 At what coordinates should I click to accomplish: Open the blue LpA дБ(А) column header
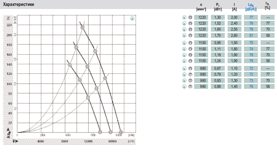251,7
